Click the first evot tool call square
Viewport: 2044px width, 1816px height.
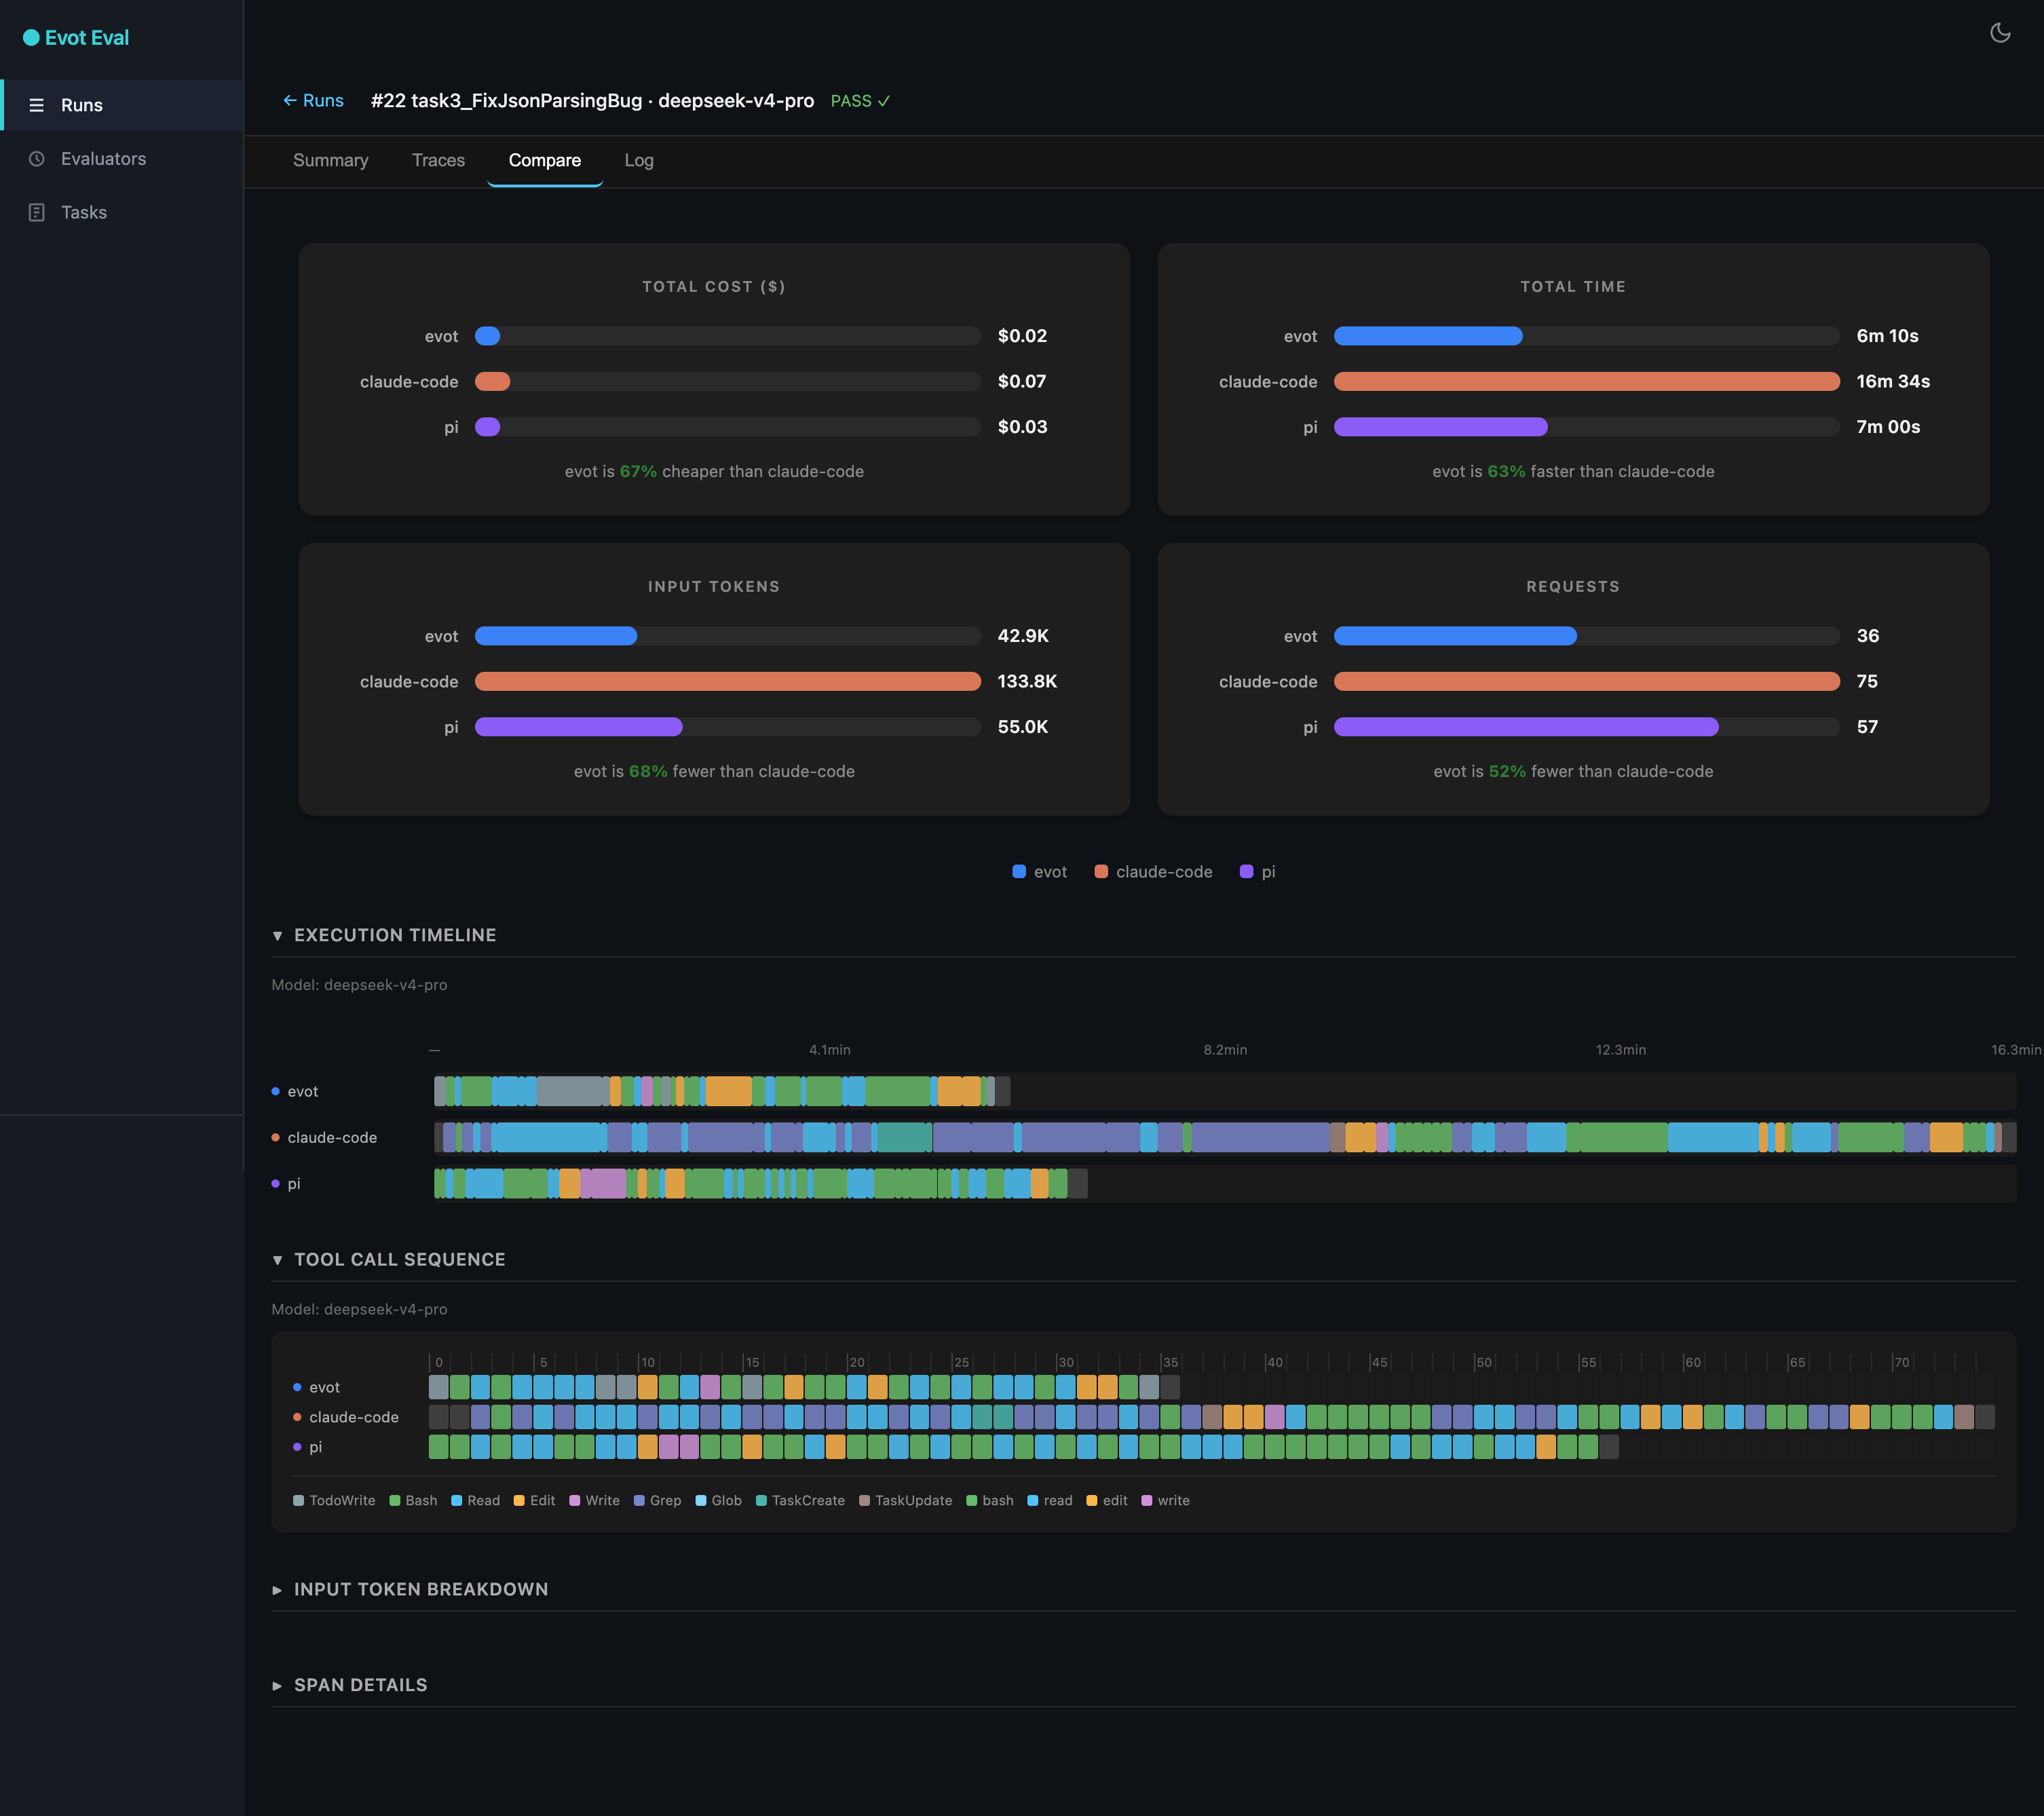pos(438,1387)
